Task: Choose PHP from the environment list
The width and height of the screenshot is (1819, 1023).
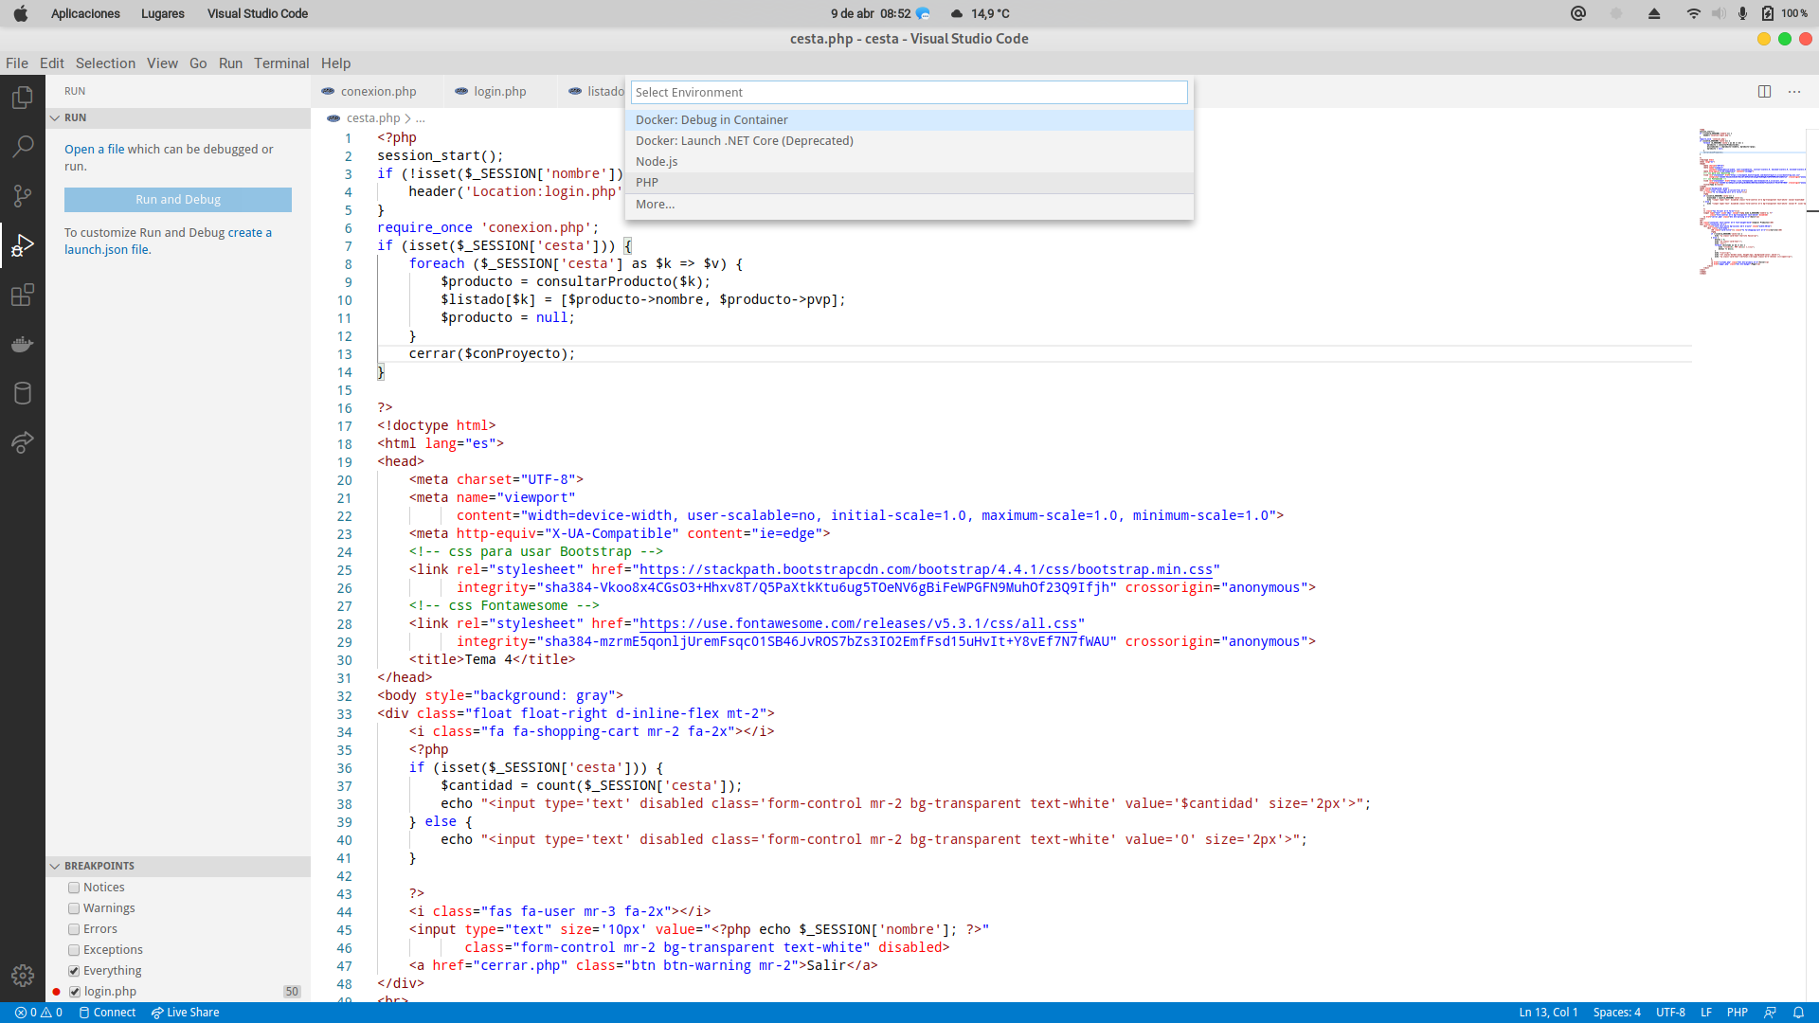Action: point(909,183)
